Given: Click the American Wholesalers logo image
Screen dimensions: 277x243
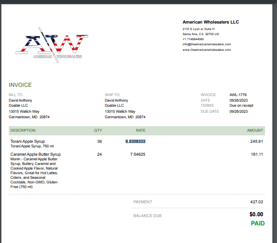Looking at the screenshot, I should click(52, 45).
